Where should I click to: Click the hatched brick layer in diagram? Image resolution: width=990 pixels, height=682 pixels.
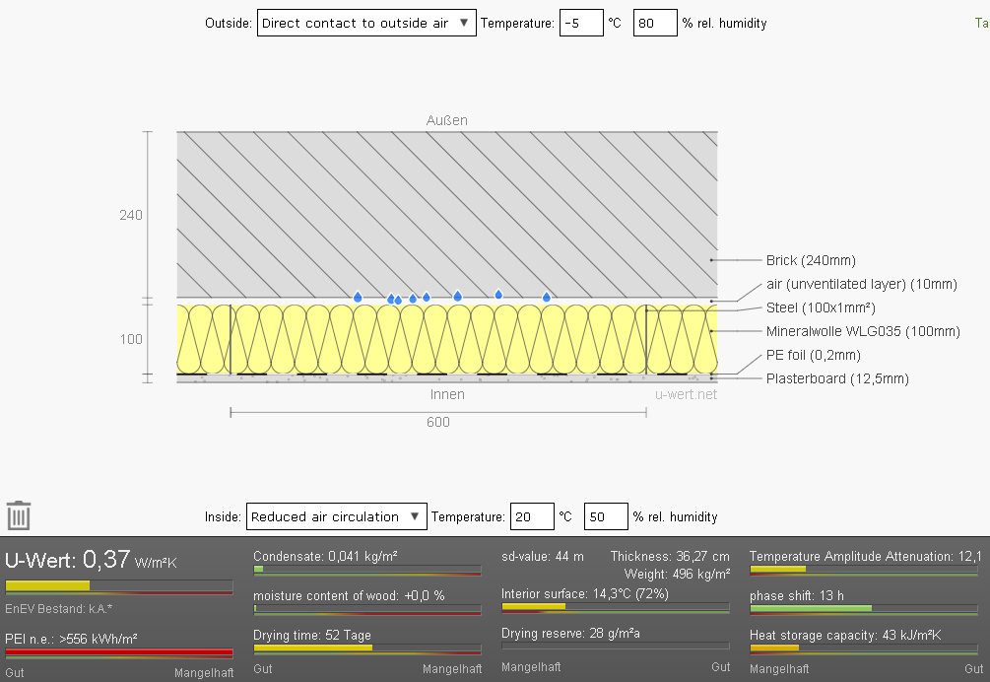click(x=443, y=212)
